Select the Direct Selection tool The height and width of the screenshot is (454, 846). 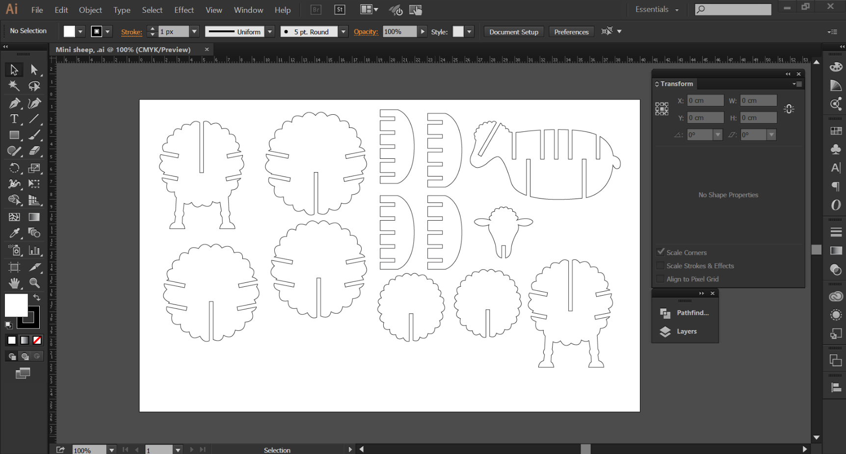34,70
